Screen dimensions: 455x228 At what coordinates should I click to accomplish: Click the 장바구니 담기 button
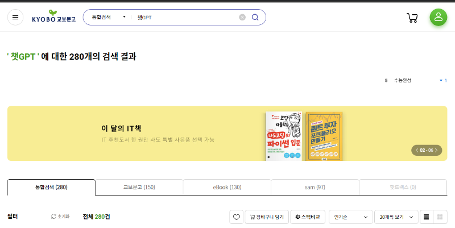(267, 217)
